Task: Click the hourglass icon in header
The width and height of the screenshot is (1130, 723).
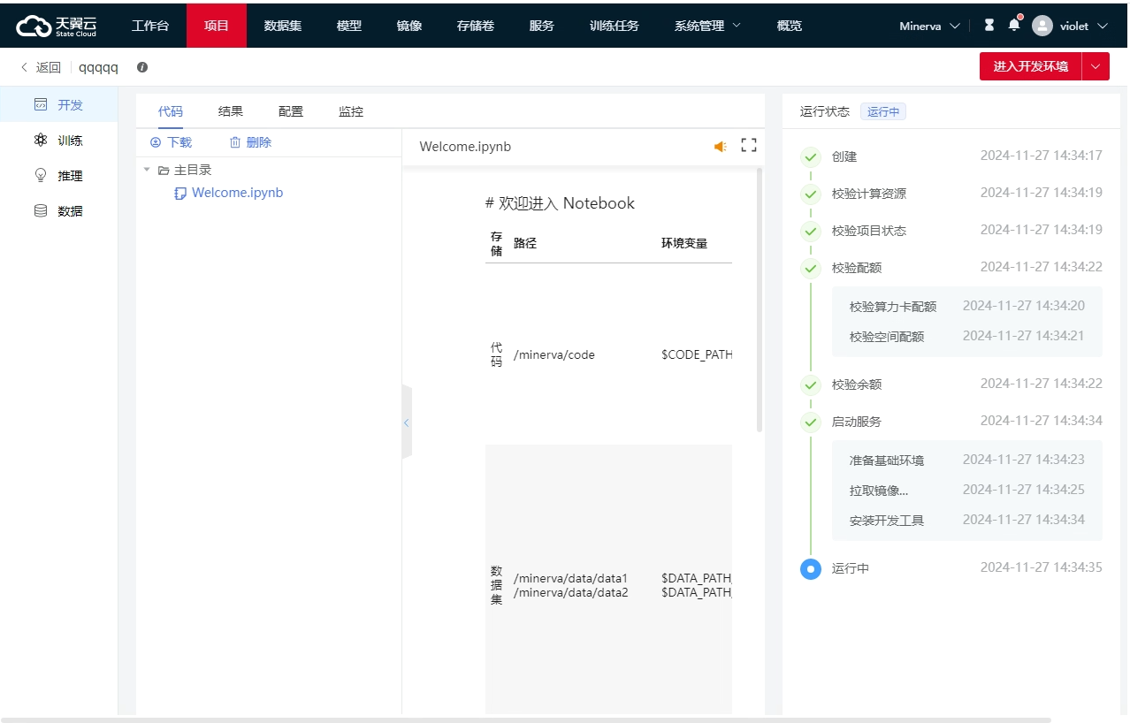Action: click(x=989, y=26)
